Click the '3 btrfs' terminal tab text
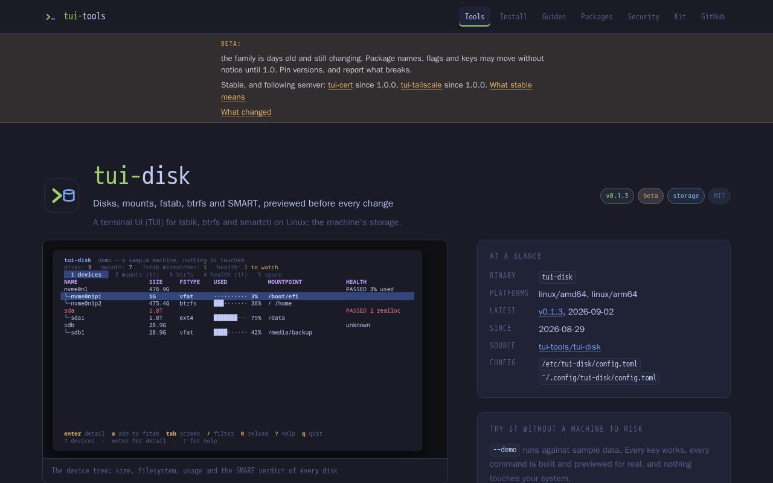This screenshot has height=483, width=773. click(x=181, y=275)
